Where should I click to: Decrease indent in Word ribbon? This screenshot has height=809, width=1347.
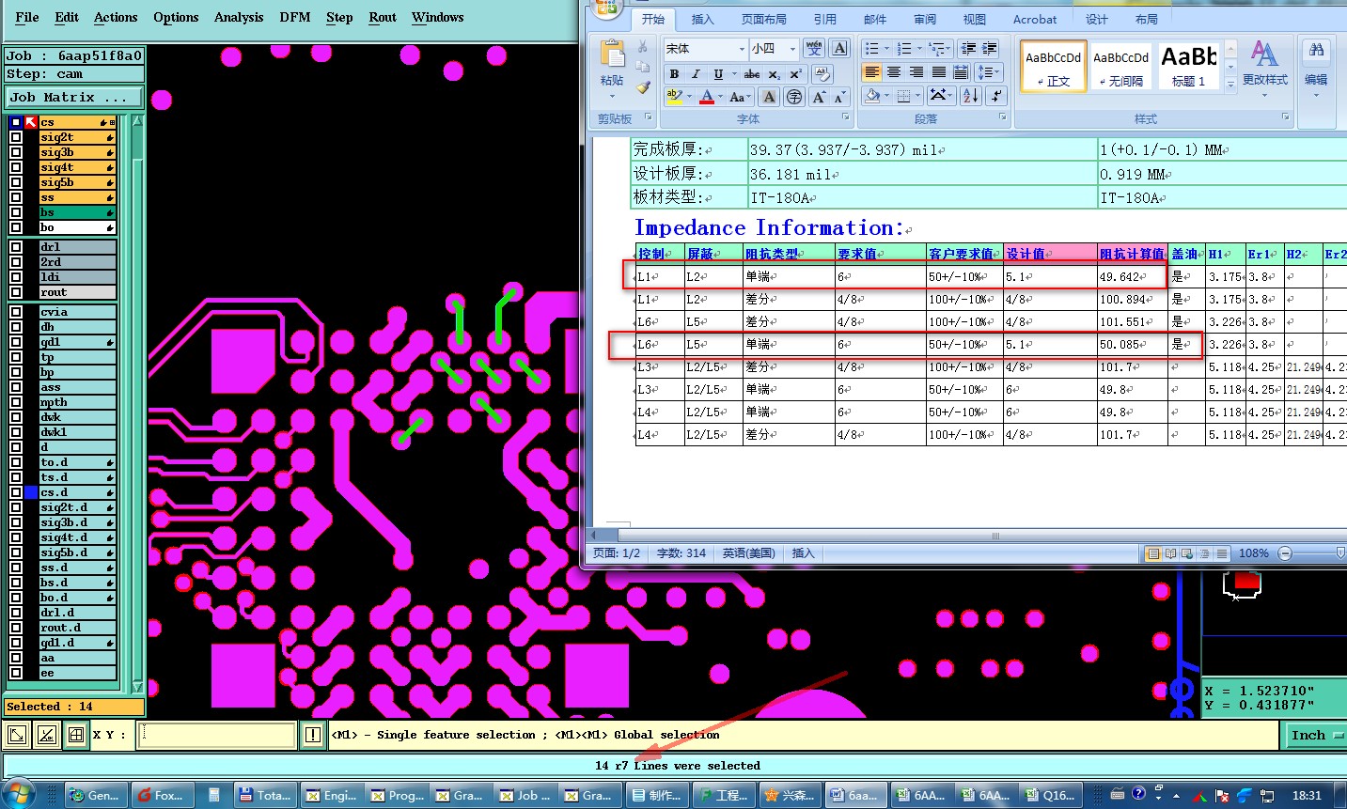coord(968,48)
